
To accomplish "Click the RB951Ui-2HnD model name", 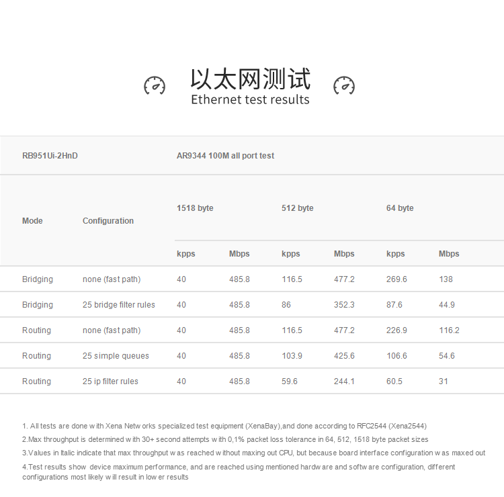I will coord(50,156).
